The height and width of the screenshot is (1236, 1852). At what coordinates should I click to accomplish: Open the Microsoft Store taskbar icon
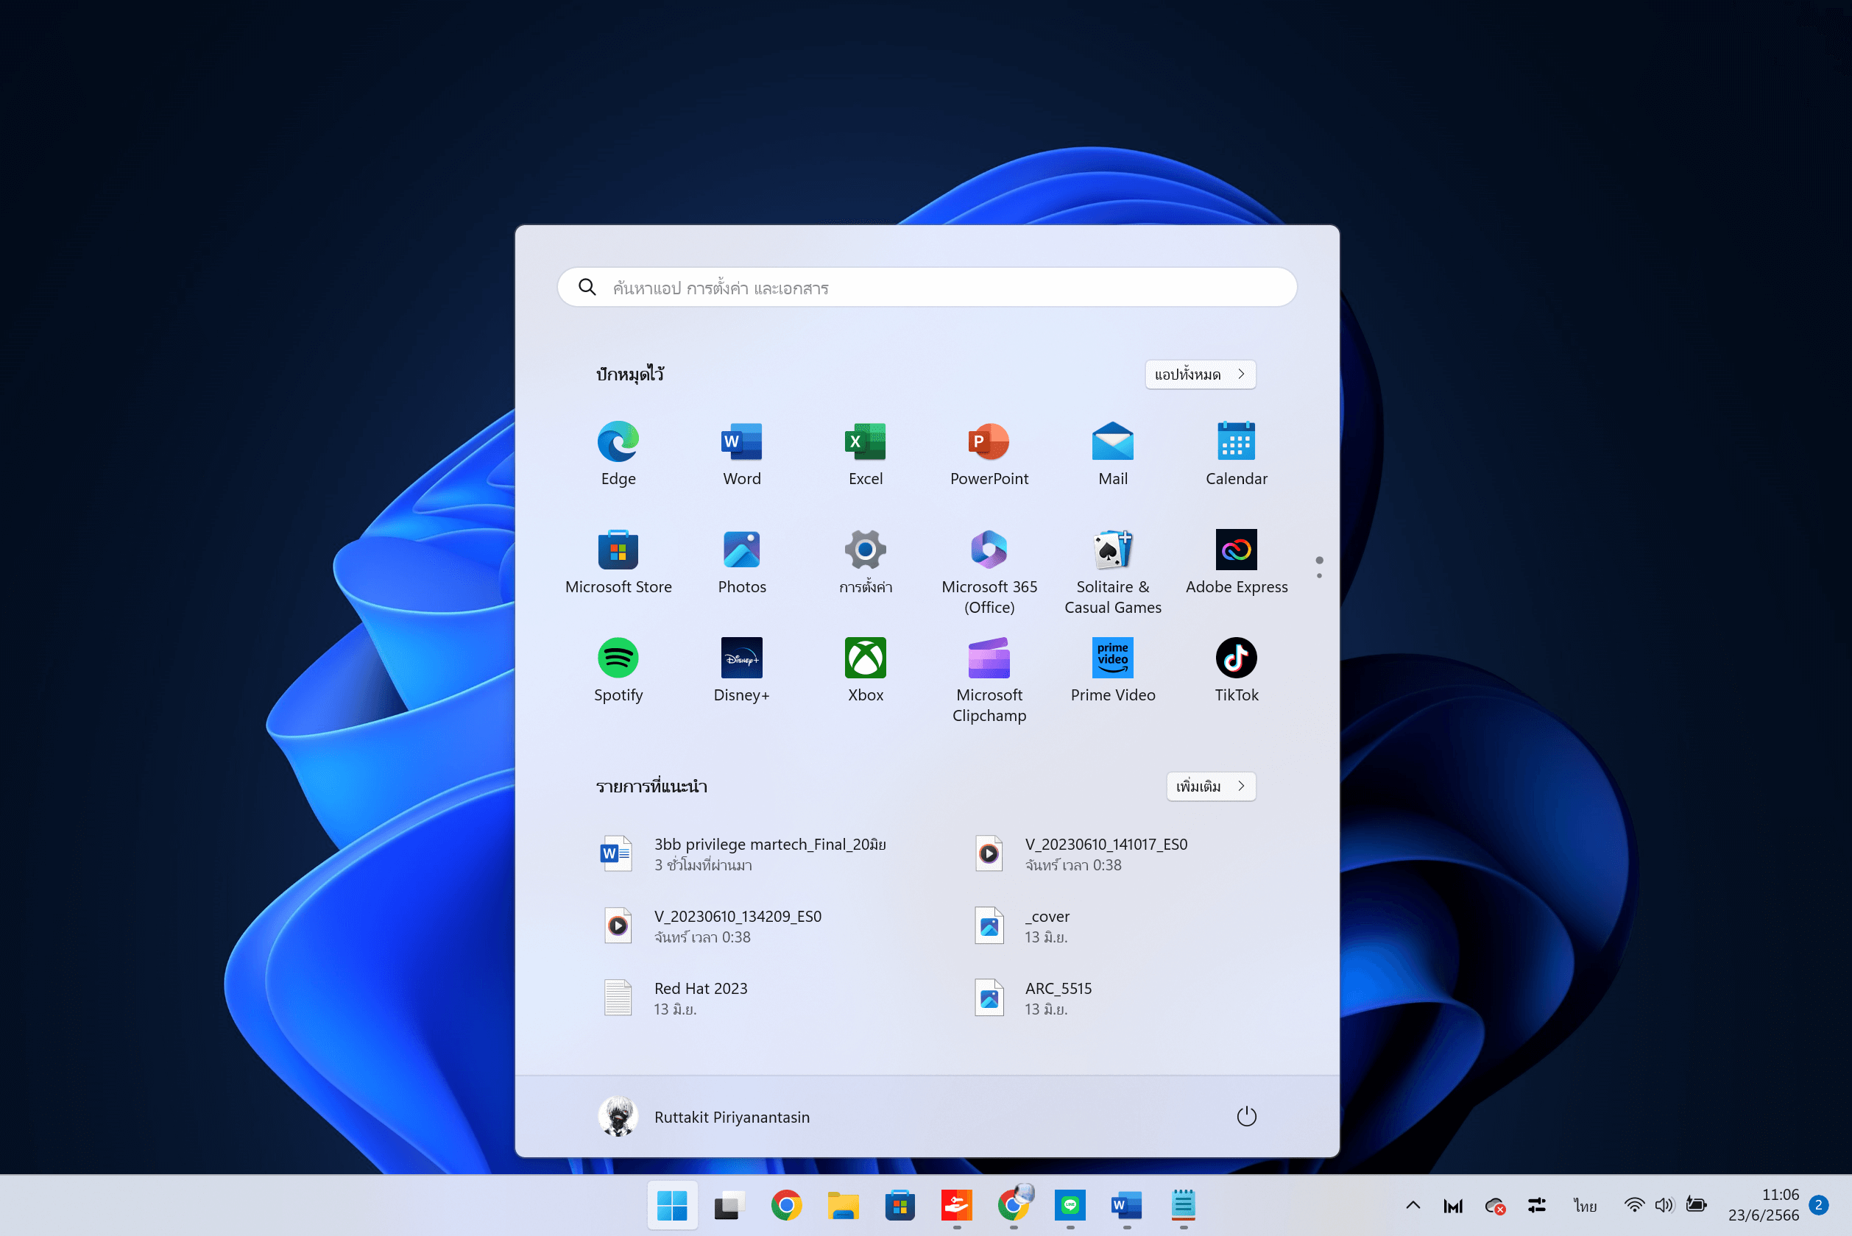(900, 1204)
